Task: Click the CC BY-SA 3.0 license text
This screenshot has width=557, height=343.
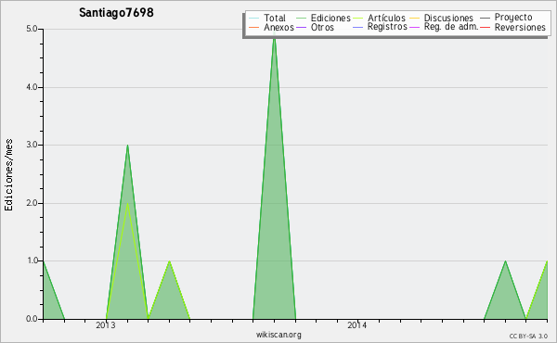Action: point(528,336)
